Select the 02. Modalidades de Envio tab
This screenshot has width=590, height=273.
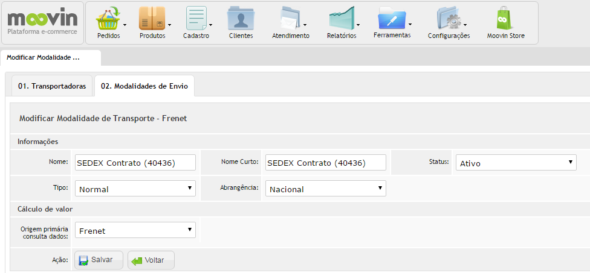(x=144, y=86)
